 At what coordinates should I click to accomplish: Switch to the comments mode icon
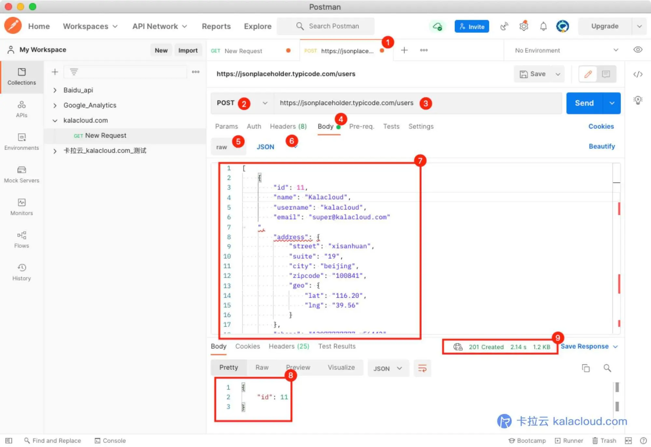tap(606, 74)
